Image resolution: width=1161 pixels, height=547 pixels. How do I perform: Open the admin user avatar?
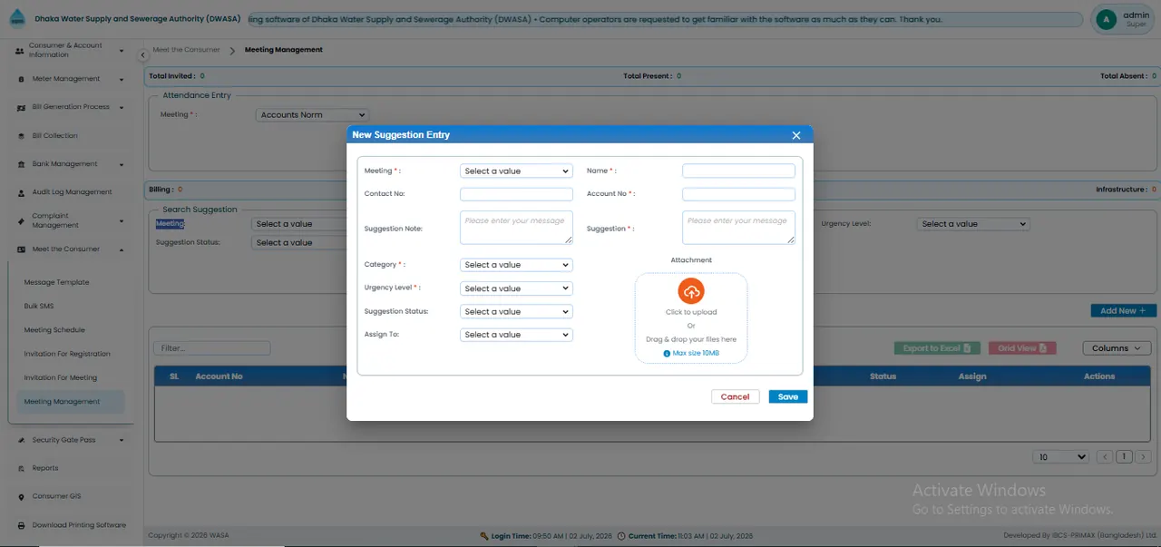click(1106, 19)
